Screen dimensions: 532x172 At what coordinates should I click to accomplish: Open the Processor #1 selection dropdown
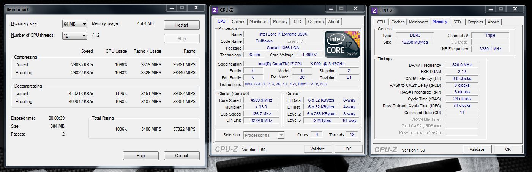[x=264, y=135]
